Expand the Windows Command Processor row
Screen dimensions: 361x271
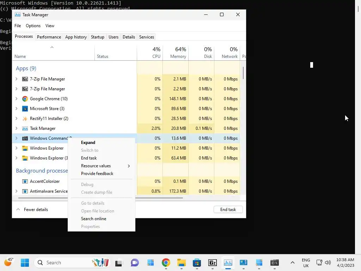[16, 138]
